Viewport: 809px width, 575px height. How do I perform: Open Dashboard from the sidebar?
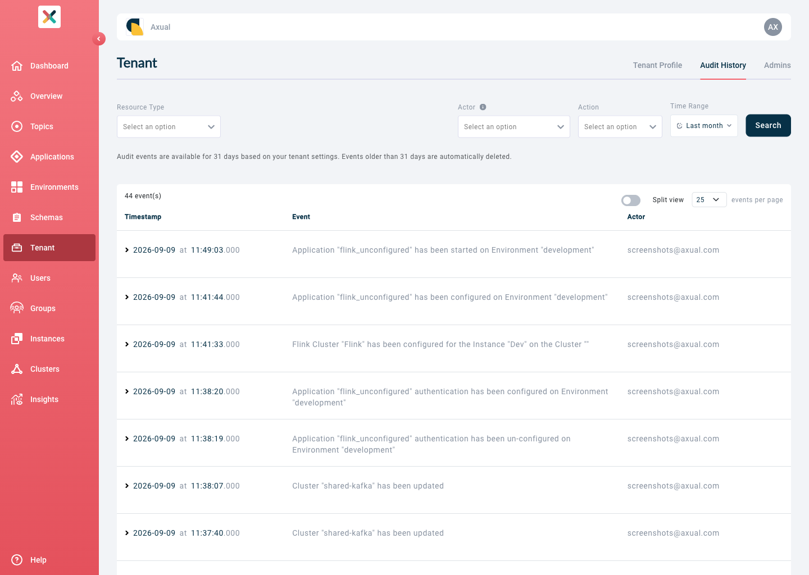point(49,66)
